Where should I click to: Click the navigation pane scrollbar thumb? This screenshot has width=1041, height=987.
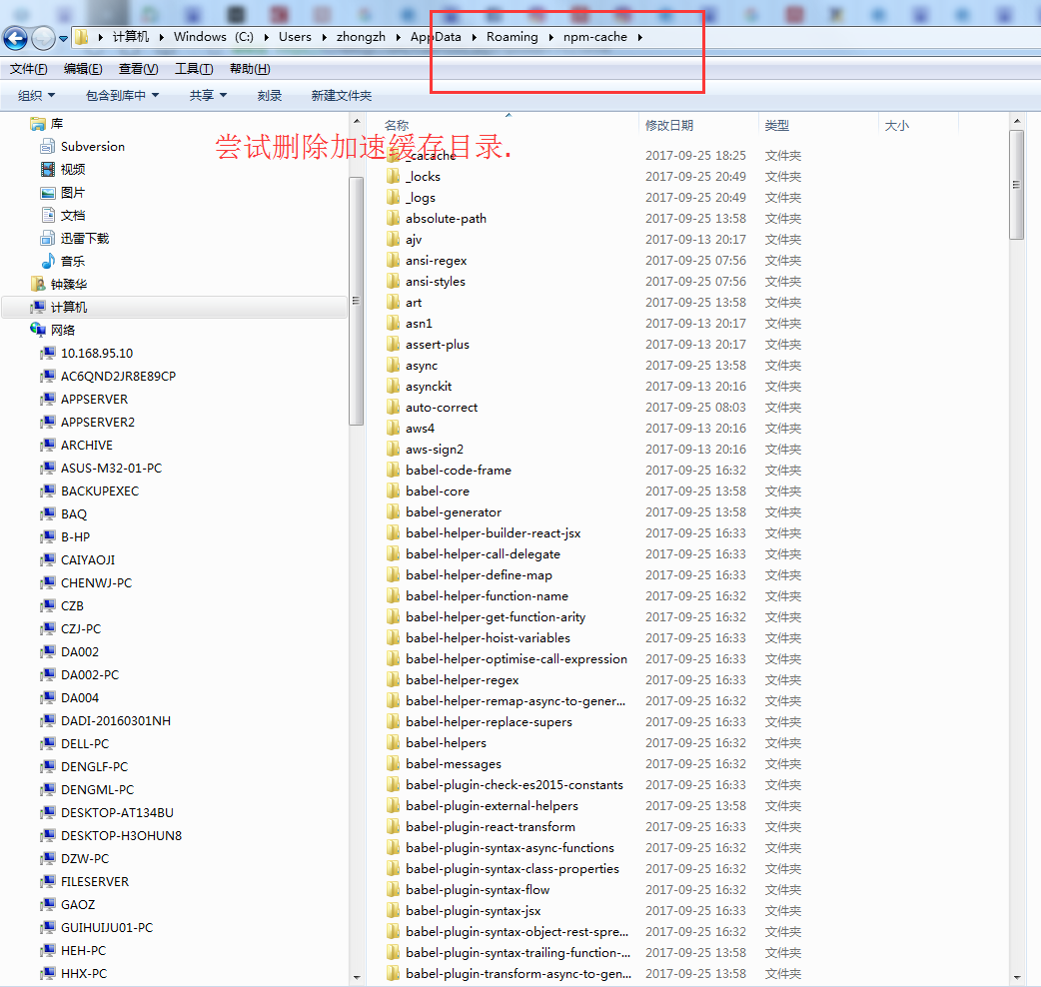(356, 301)
